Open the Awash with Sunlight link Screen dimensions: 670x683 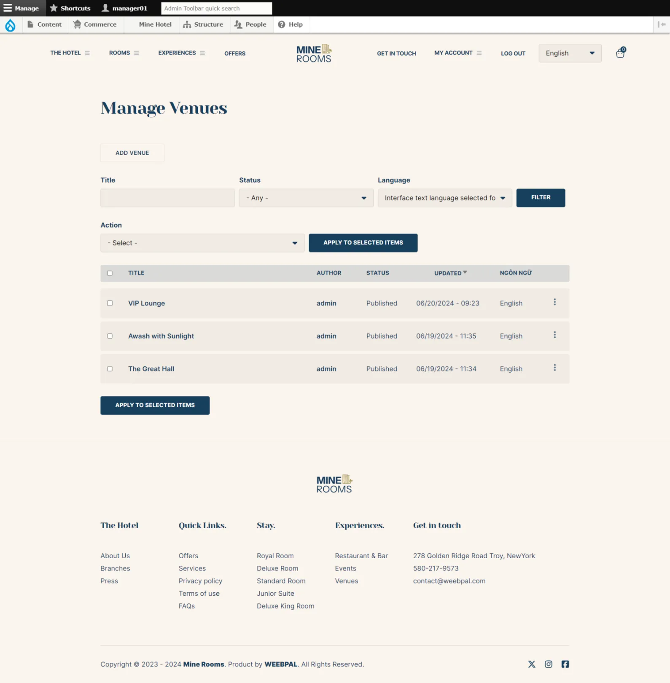(x=161, y=336)
